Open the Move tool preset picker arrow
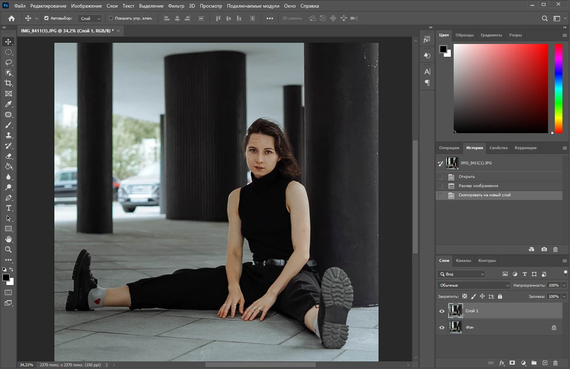 (x=36, y=18)
